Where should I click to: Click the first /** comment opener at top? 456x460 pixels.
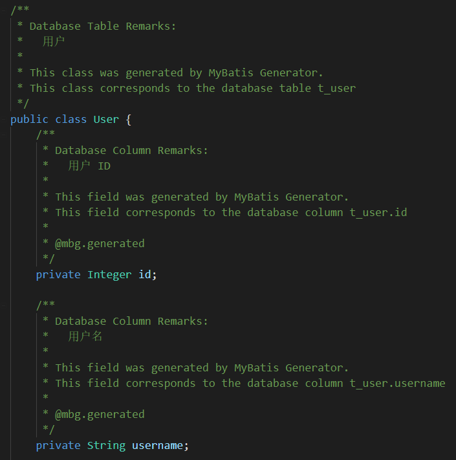click(x=20, y=10)
